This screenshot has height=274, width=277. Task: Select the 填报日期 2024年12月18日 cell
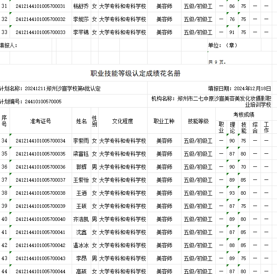click(x=239, y=88)
